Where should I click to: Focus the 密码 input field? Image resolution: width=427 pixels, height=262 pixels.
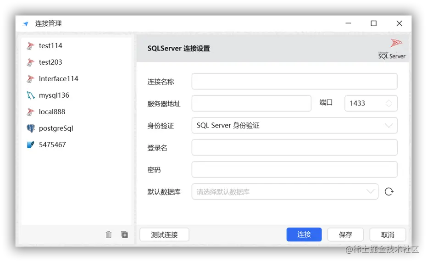click(x=294, y=170)
